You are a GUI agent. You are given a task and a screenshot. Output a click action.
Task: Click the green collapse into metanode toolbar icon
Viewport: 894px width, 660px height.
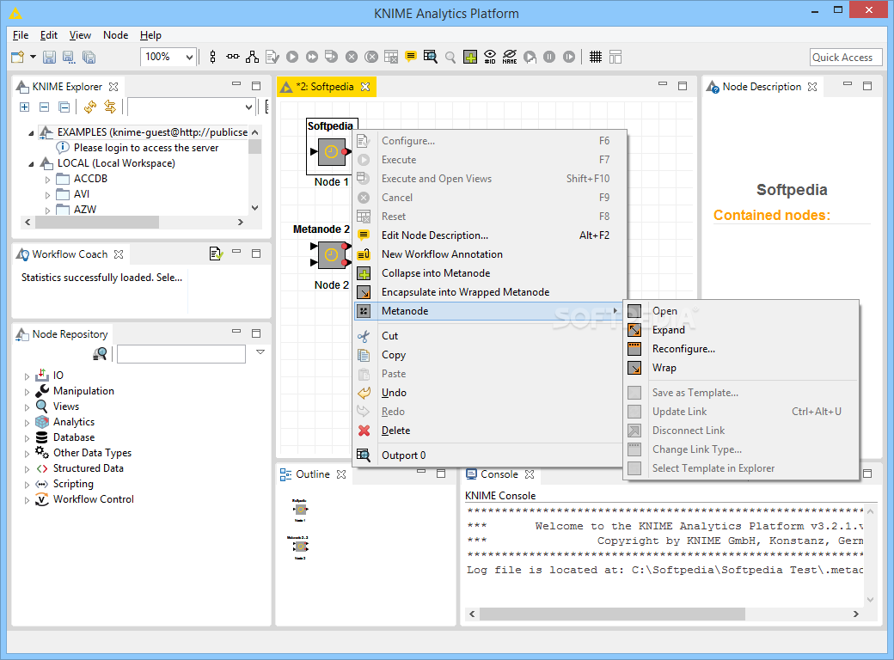(470, 57)
